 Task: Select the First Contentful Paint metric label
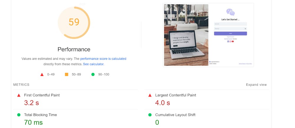(x=42, y=95)
